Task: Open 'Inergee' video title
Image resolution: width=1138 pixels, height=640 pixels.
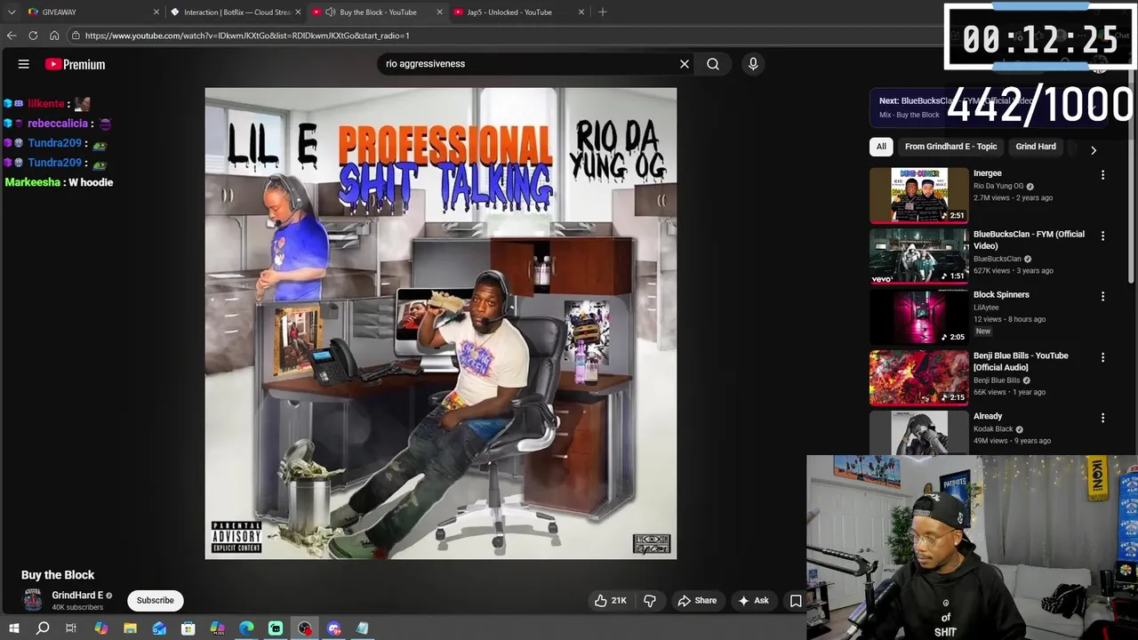Action: tap(988, 173)
